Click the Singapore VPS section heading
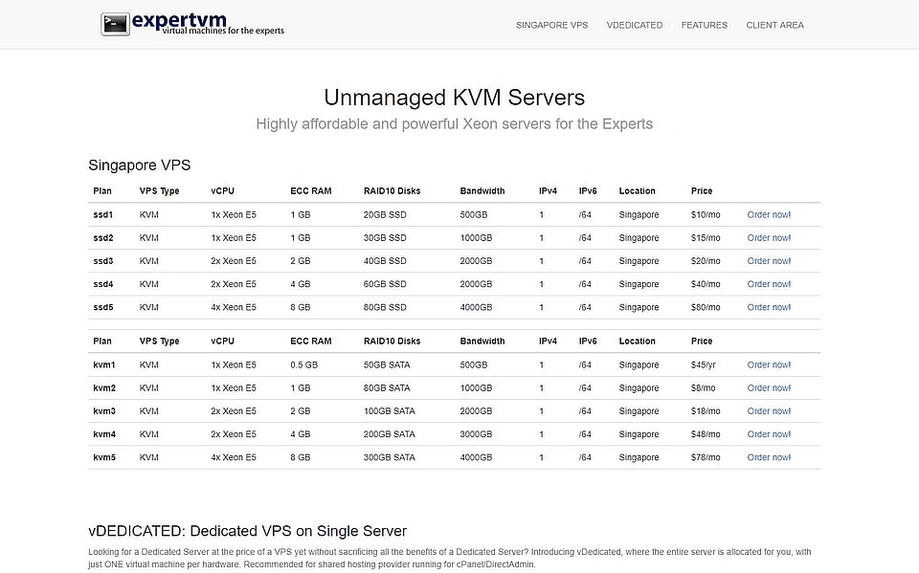Viewport: 919px width, 573px height. click(140, 165)
